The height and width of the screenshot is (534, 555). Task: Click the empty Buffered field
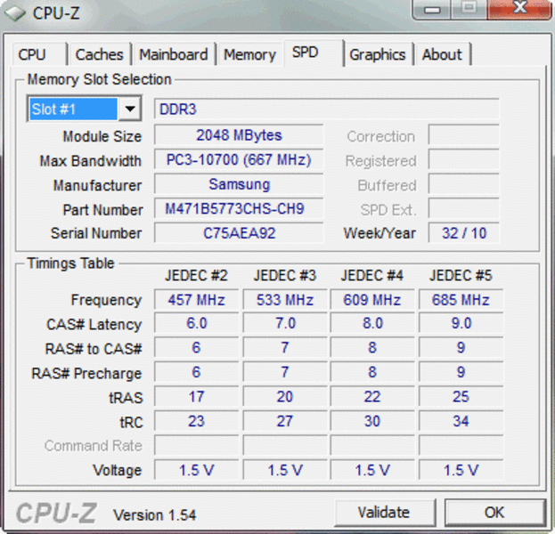pos(464,184)
